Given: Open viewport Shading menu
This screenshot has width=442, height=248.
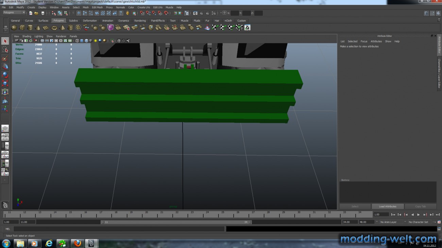Looking at the screenshot, I should point(27,36).
